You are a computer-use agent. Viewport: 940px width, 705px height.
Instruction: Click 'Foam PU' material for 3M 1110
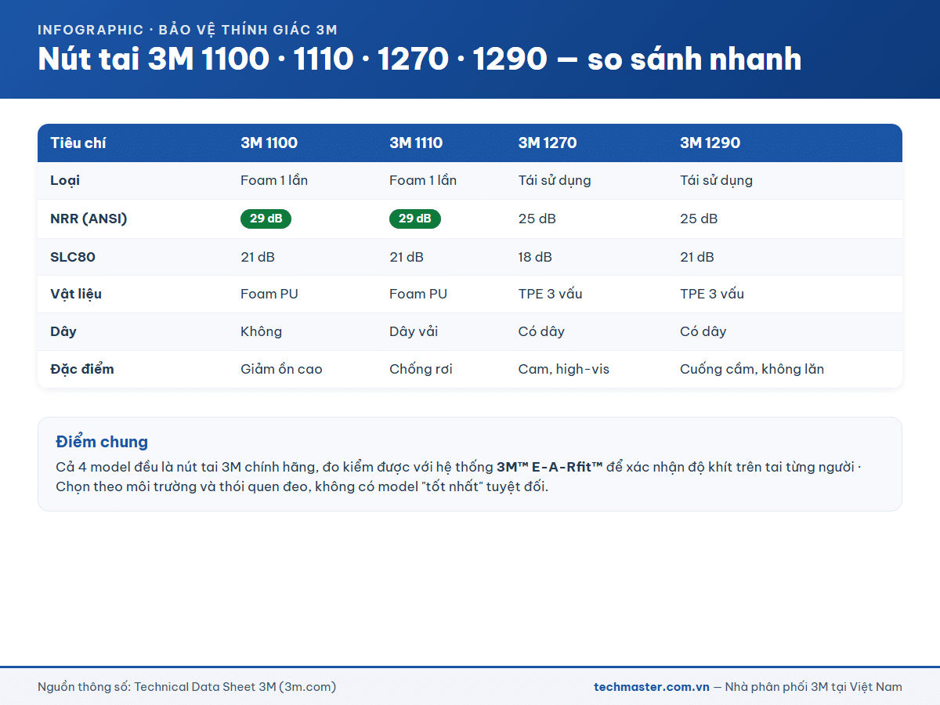[x=418, y=295]
